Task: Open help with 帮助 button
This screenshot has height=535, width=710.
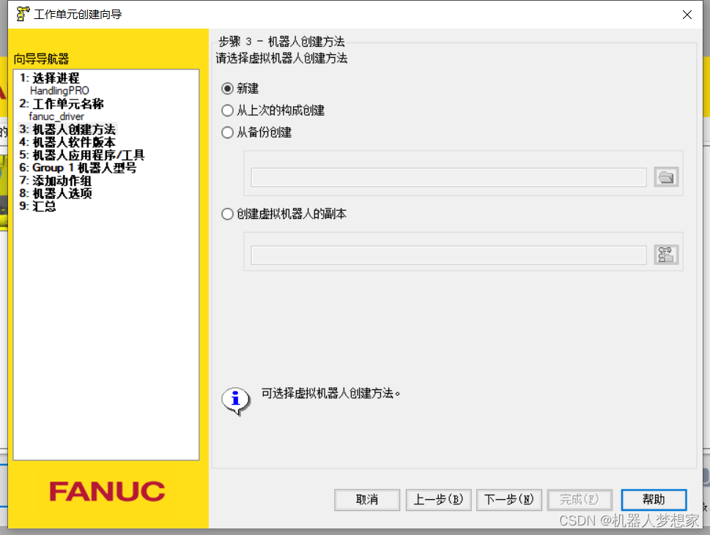Action: click(x=654, y=500)
